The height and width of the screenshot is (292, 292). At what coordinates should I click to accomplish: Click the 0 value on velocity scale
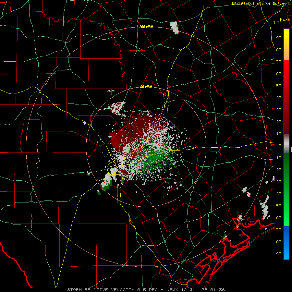[x=280, y=146]
